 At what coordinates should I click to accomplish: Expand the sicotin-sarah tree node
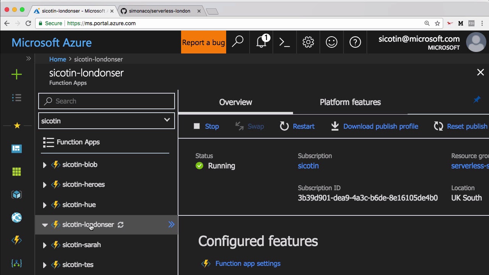45,245
